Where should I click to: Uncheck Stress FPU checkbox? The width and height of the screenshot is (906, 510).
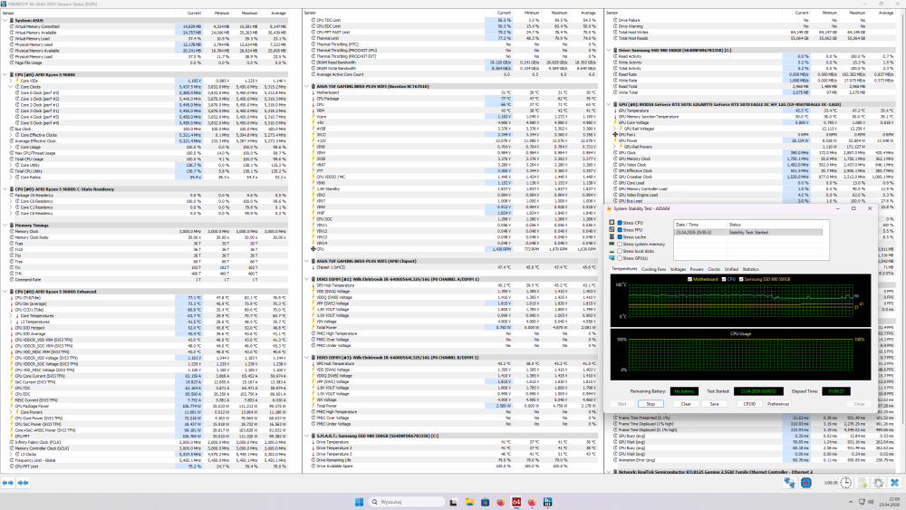620,230
